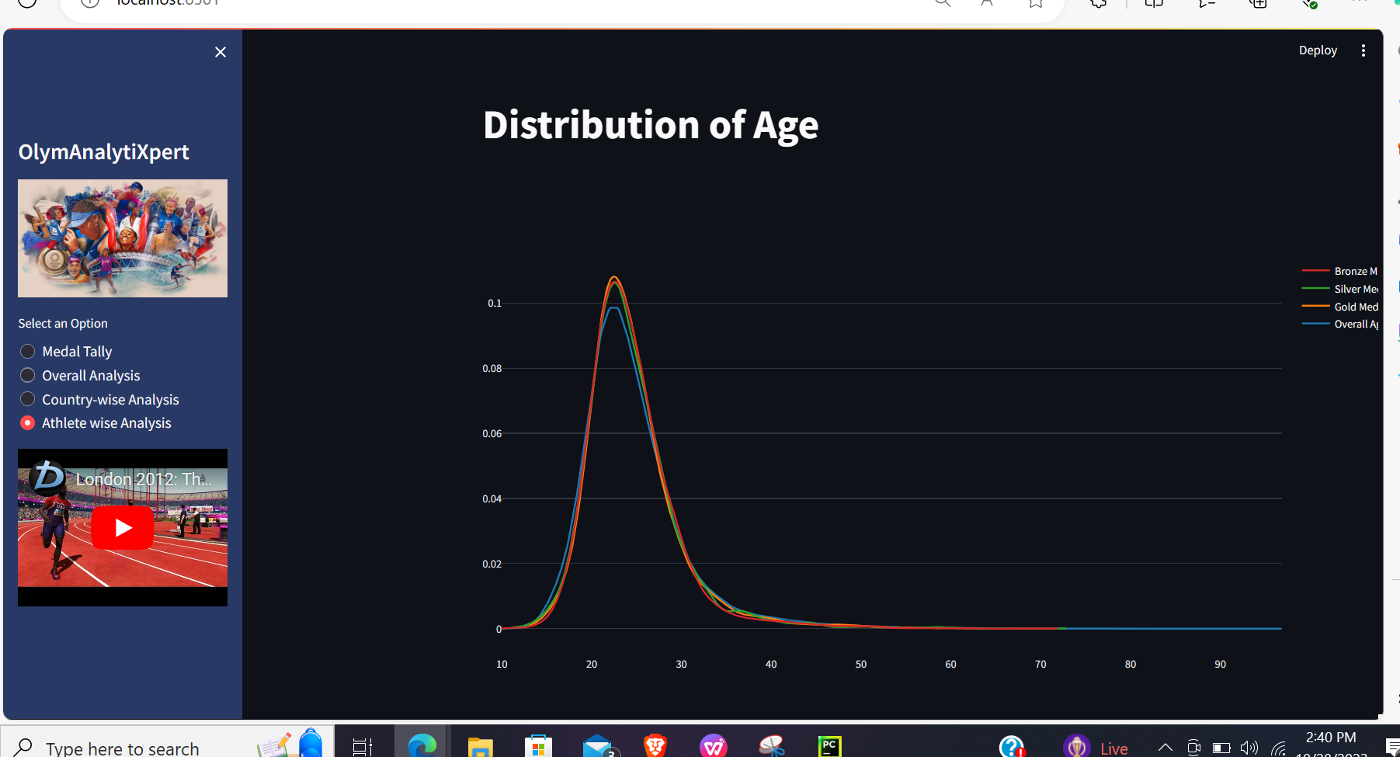
Task: Bookmark the page with the favorites star
Action: point(1034,3)
